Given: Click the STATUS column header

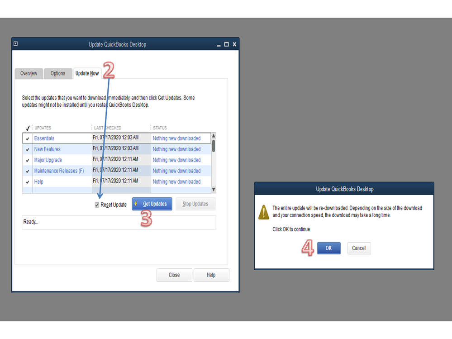Looking at the screenshot, I should point(160,128).
